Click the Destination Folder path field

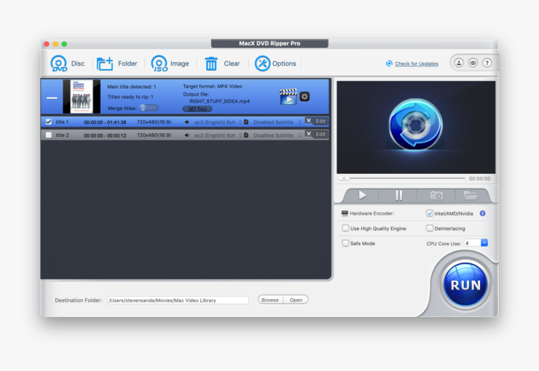pos(178,300)
